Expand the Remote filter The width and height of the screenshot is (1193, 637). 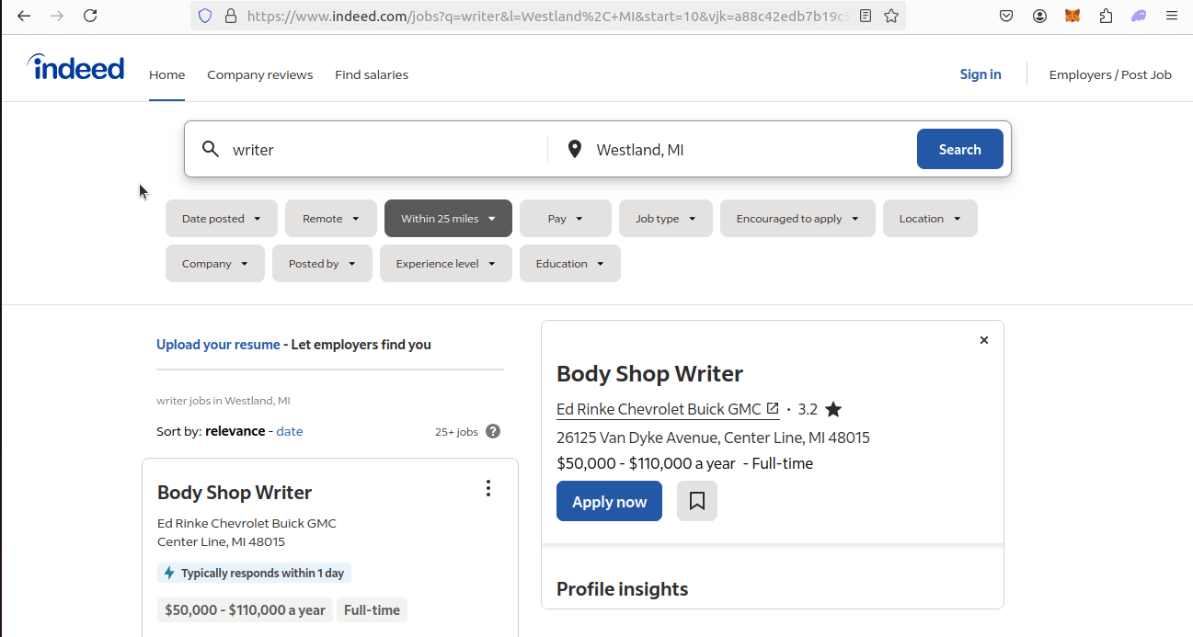click(331, 219)
